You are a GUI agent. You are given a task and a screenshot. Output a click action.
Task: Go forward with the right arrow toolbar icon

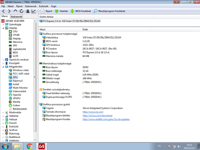coord(9,11)
